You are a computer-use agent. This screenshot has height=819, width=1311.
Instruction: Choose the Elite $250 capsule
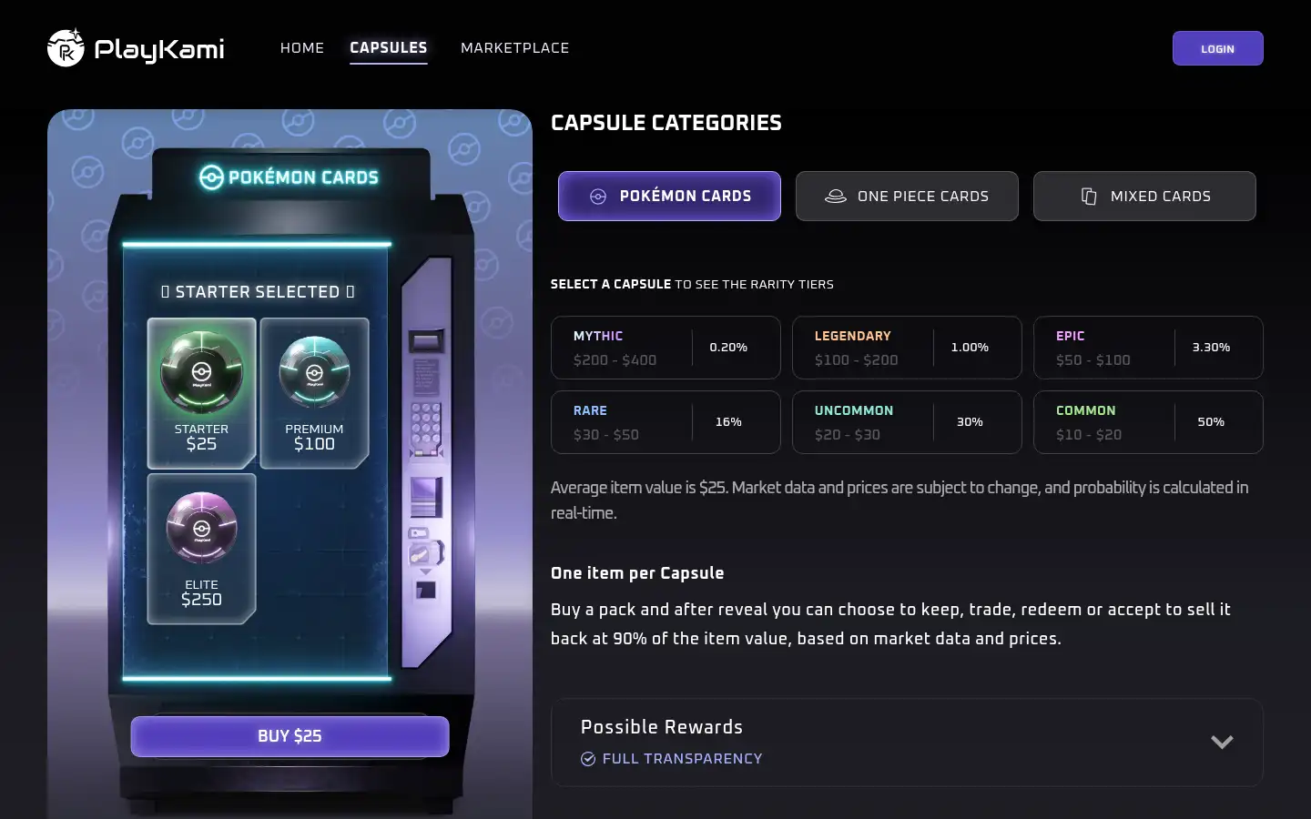coord(201,549)
